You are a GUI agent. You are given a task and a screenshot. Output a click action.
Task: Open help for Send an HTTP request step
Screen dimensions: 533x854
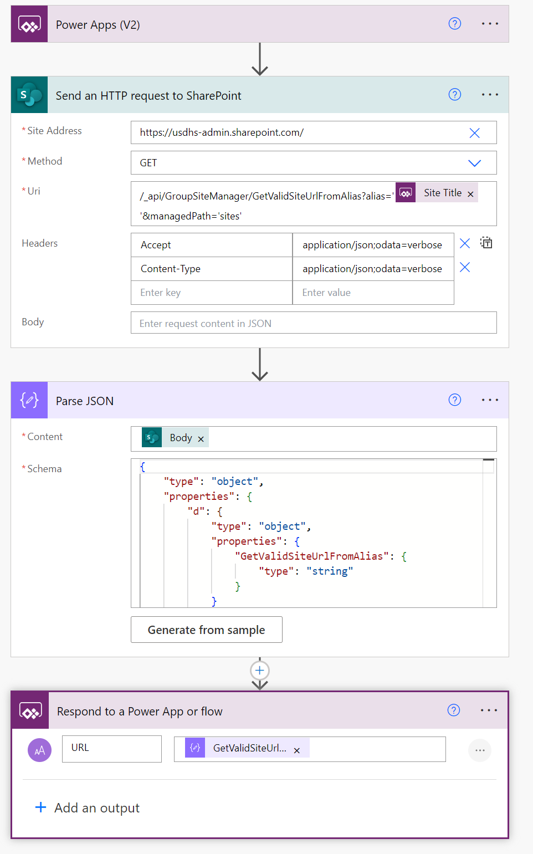(x=454, y=95)
